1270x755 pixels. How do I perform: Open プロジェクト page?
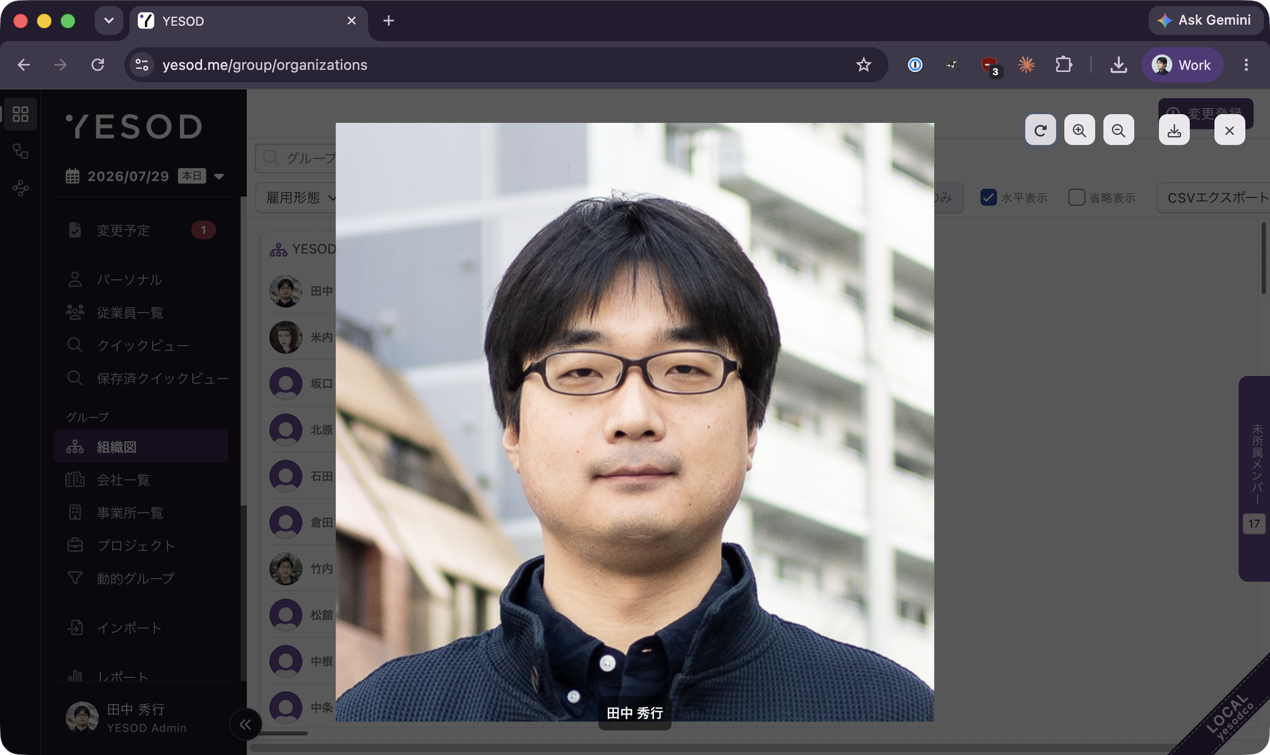coord(141,545)
